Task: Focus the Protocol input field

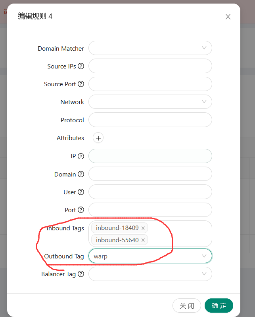Action: tap(150, 120)
